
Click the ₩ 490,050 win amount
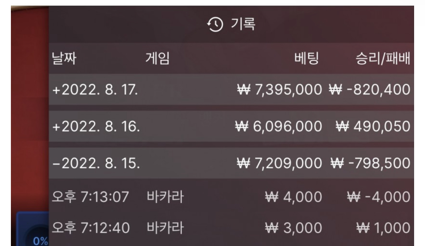pos(373,126)
